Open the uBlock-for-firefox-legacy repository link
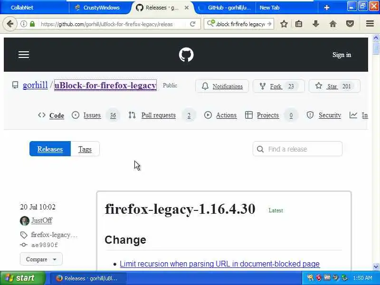This screenshot has width=380, height=285. pos(105,85)
